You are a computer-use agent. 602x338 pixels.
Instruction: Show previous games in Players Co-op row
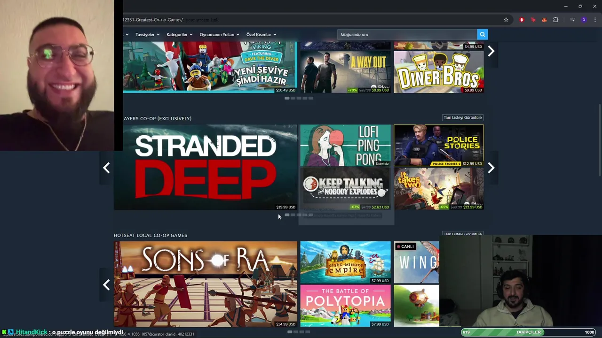tap(106, 168)
